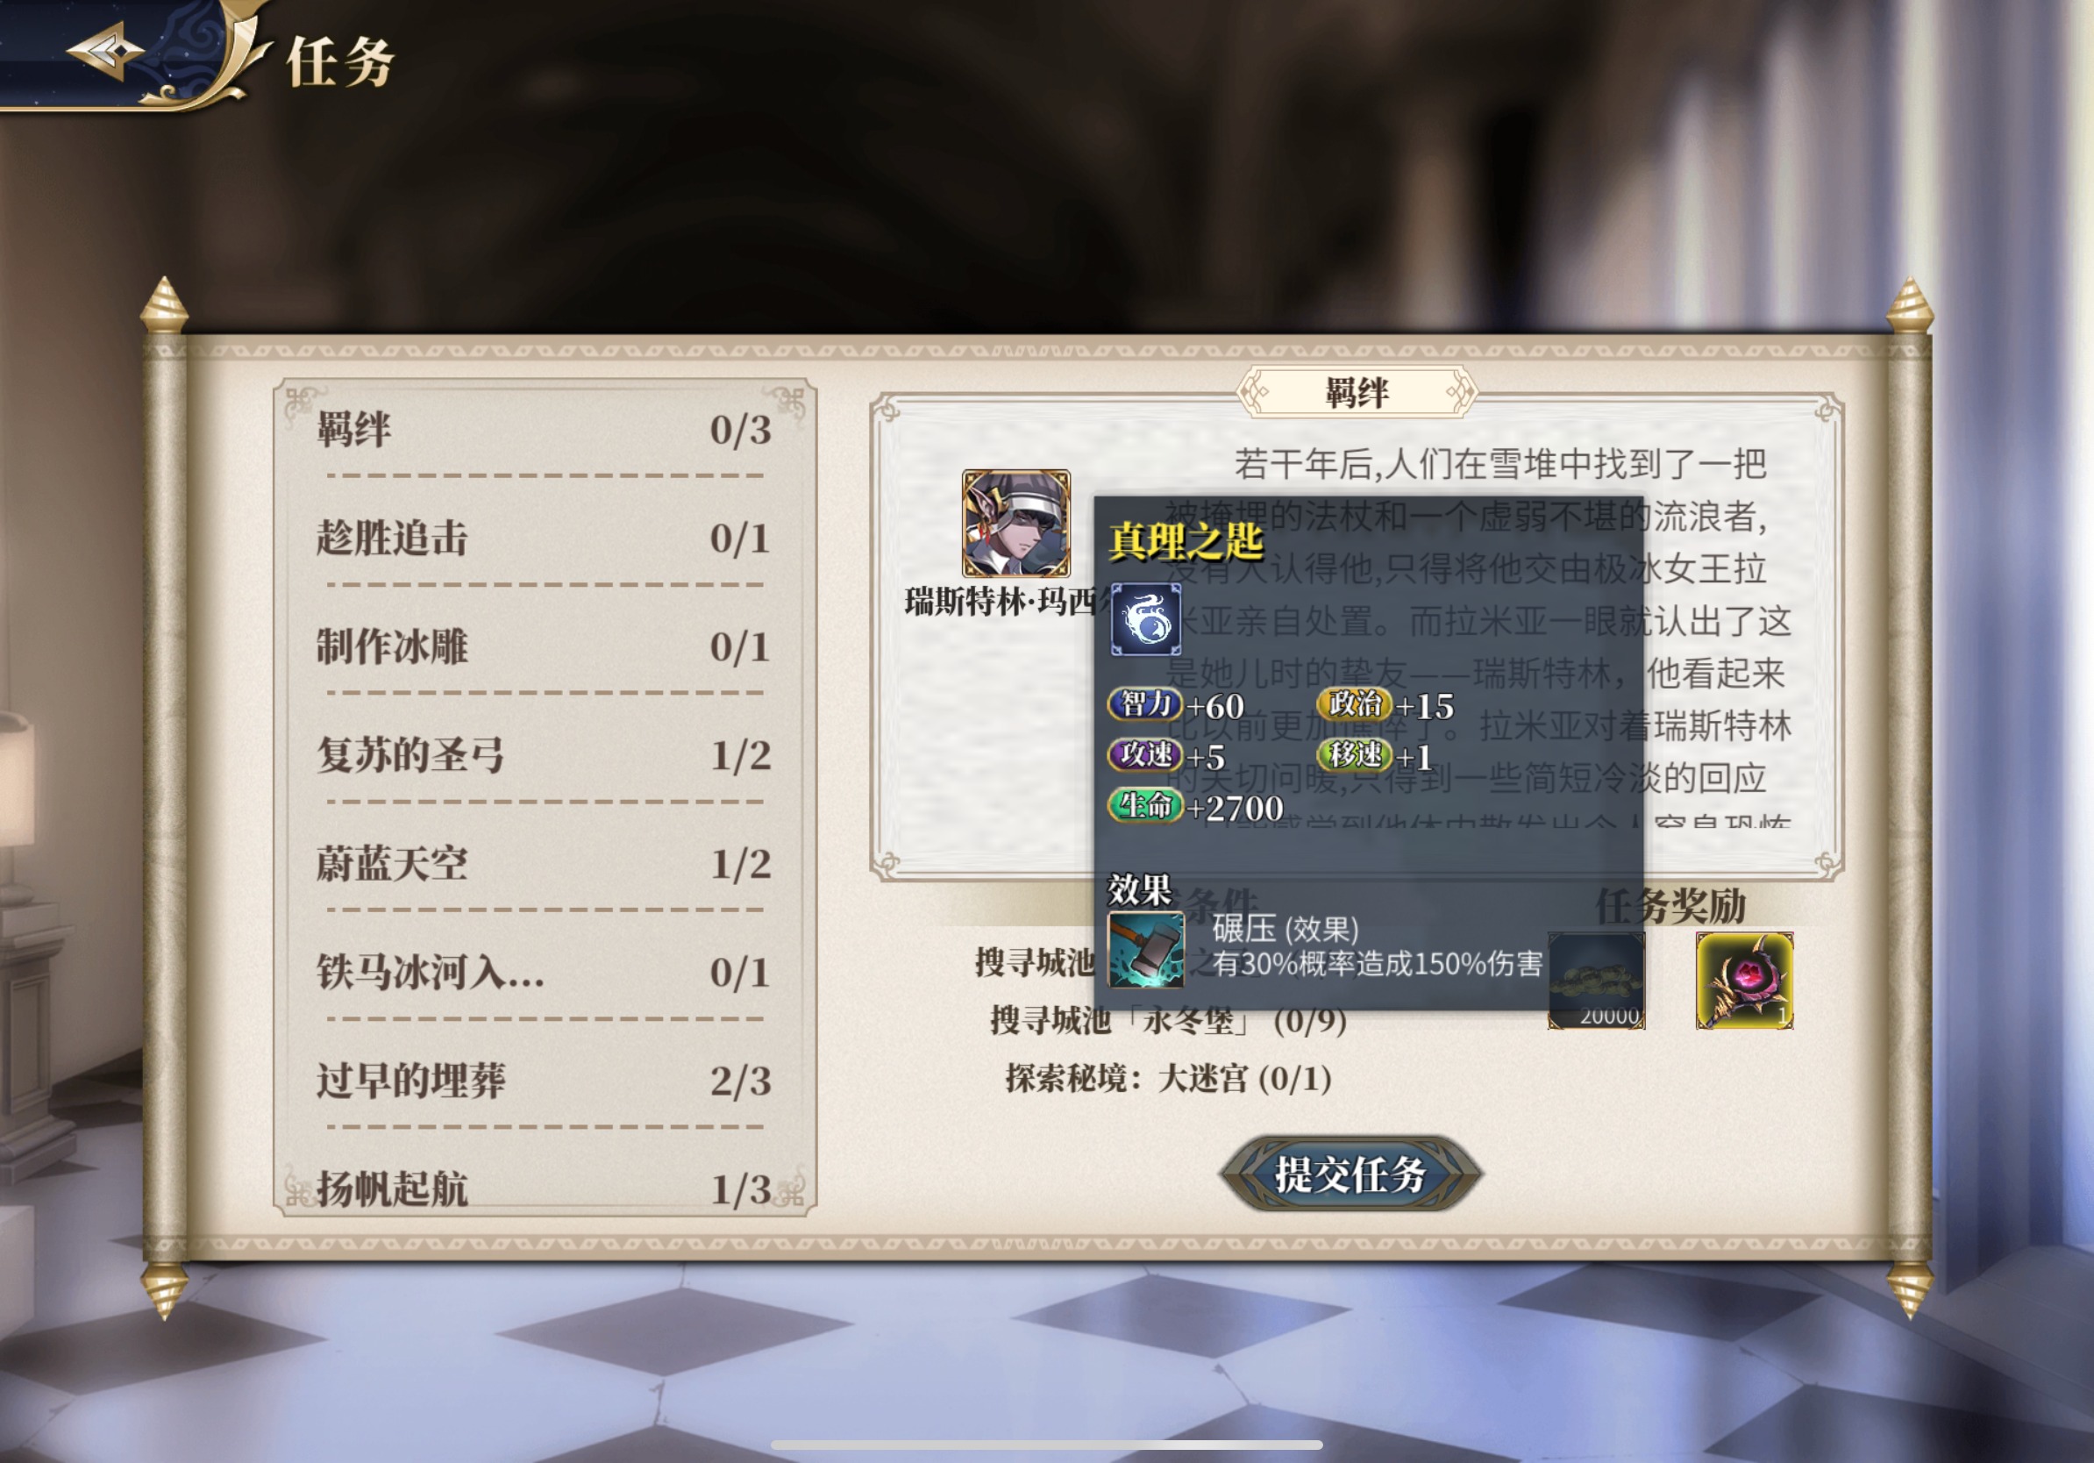Screen dimensions: 2094x1463
Task: Tap the back arrow next to 任务
Action: [x=105, y=51]
